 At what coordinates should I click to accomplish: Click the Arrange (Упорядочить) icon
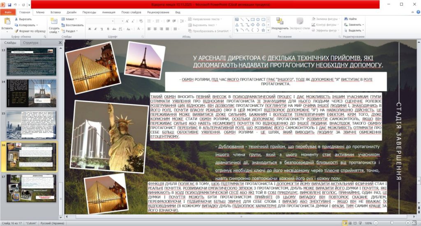[280, 21]
